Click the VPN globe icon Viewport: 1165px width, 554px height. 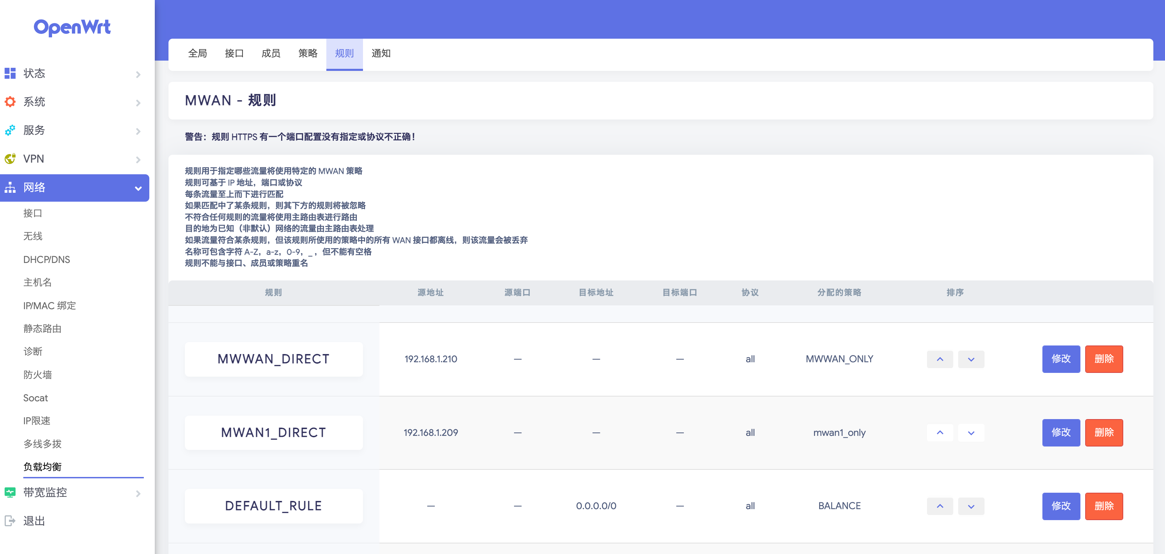coord(10,159)
